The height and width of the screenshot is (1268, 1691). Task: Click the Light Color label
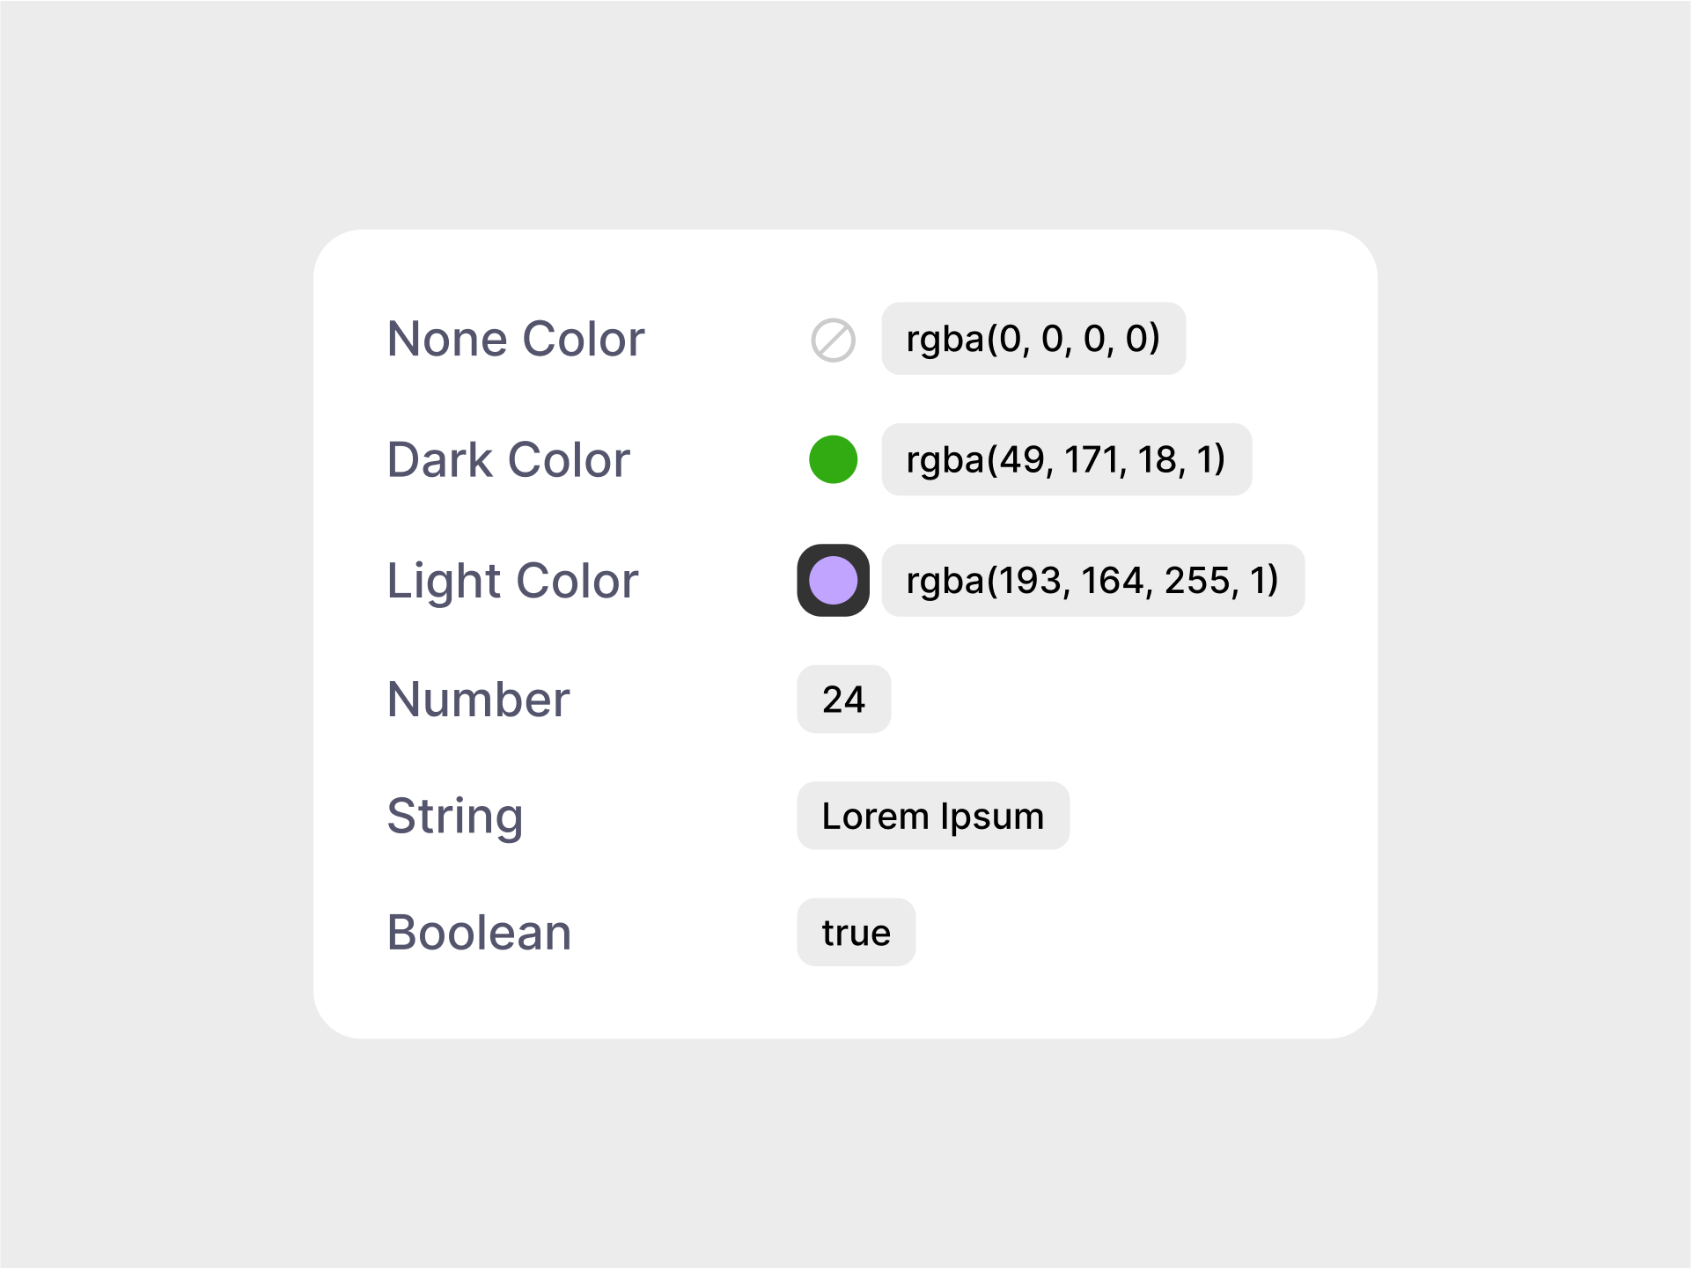(x=512, y=581)
